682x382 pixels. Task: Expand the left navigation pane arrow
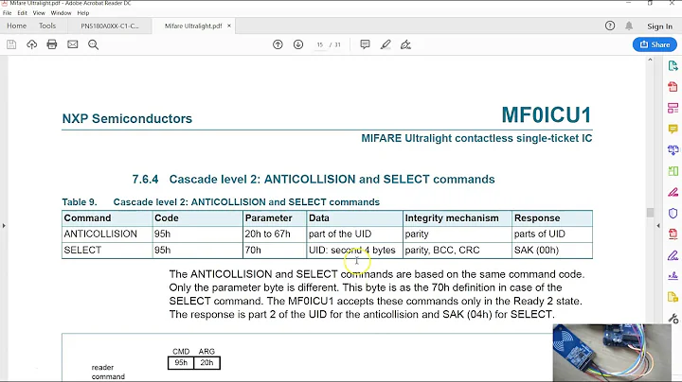point(4,225)
